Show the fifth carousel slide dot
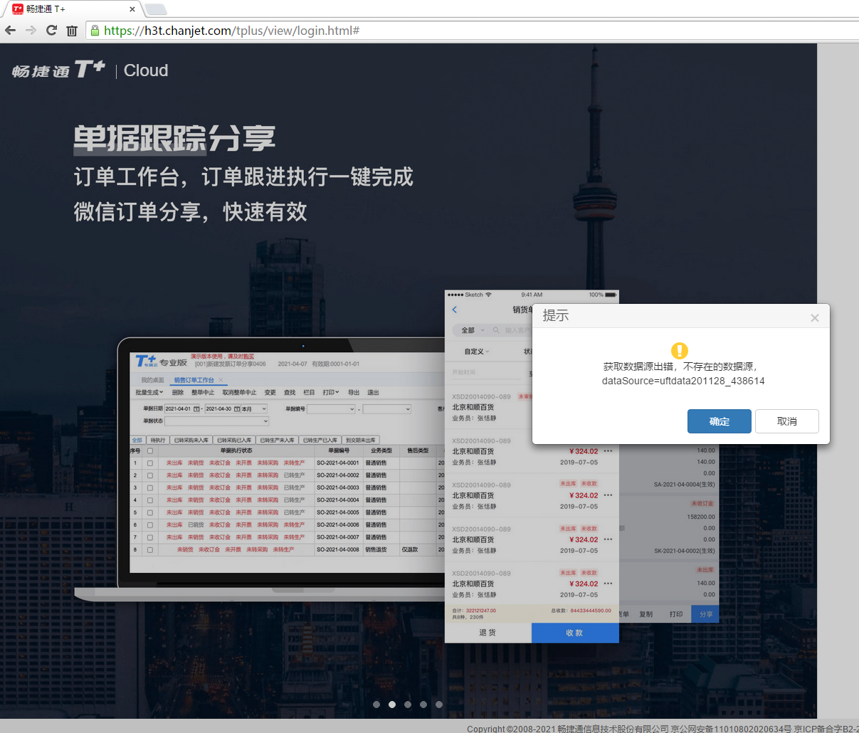This screenshot has height=733, width=859. [x=439, y=705]
